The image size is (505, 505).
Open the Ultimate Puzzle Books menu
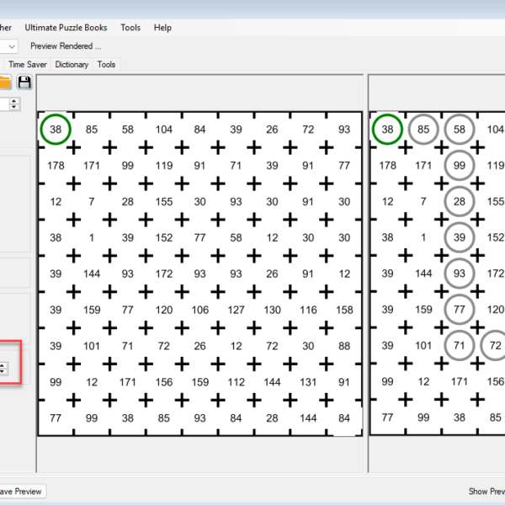pyautogui.click(x=66, y=28)
